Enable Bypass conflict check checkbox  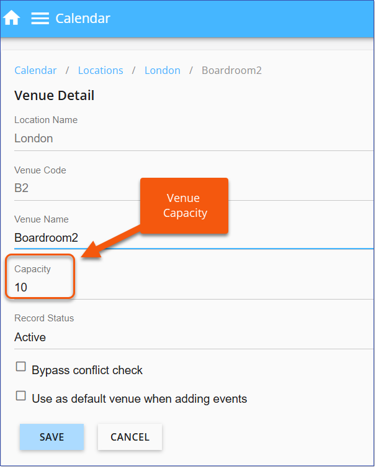(21, 367)
